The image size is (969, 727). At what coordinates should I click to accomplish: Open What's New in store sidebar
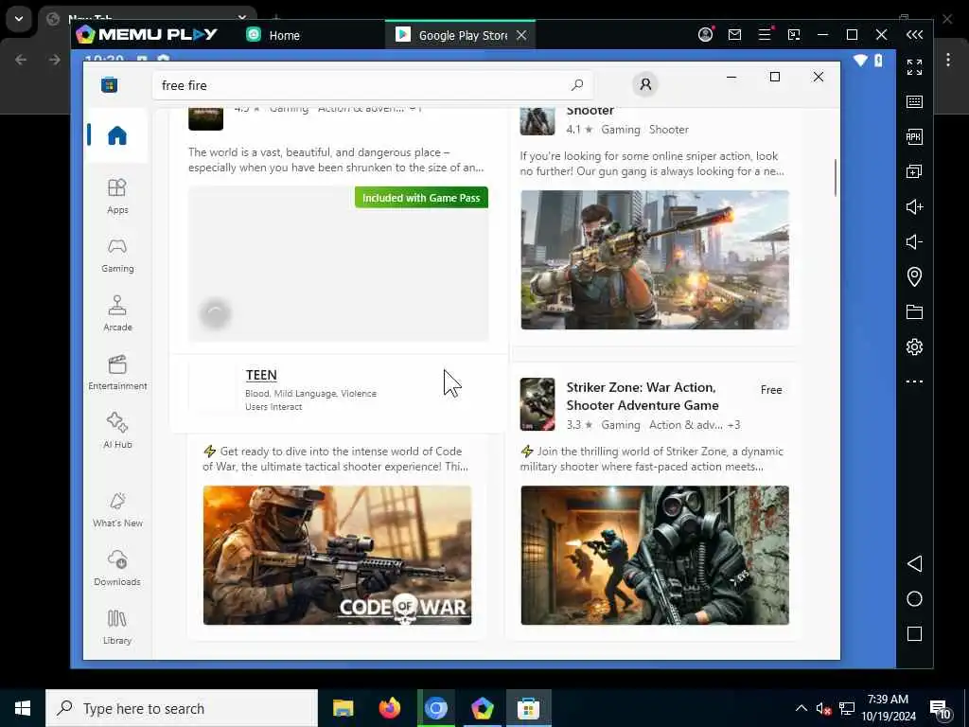tap(117, 509)
